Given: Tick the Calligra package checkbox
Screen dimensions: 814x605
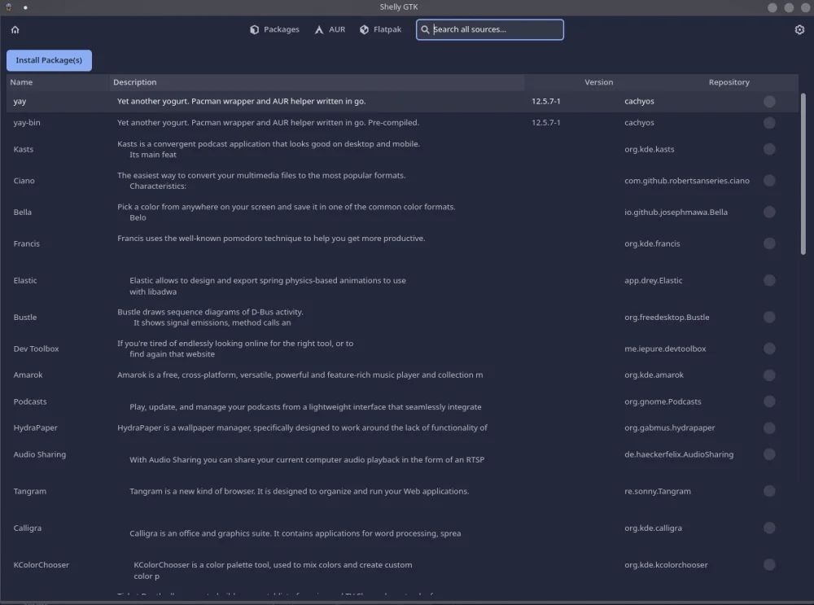Looking at the screenshot, I should point(769,528).
